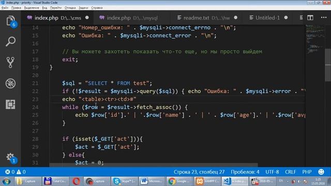Open the More Actions ellipsis menu
This screenshot has width=331, height=186.
pos(324,18)
